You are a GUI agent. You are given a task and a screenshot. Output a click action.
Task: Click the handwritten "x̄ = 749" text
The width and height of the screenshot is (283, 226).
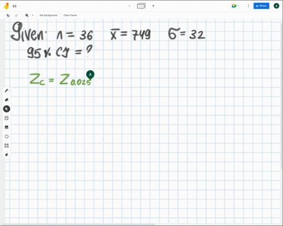coord(130,35)
